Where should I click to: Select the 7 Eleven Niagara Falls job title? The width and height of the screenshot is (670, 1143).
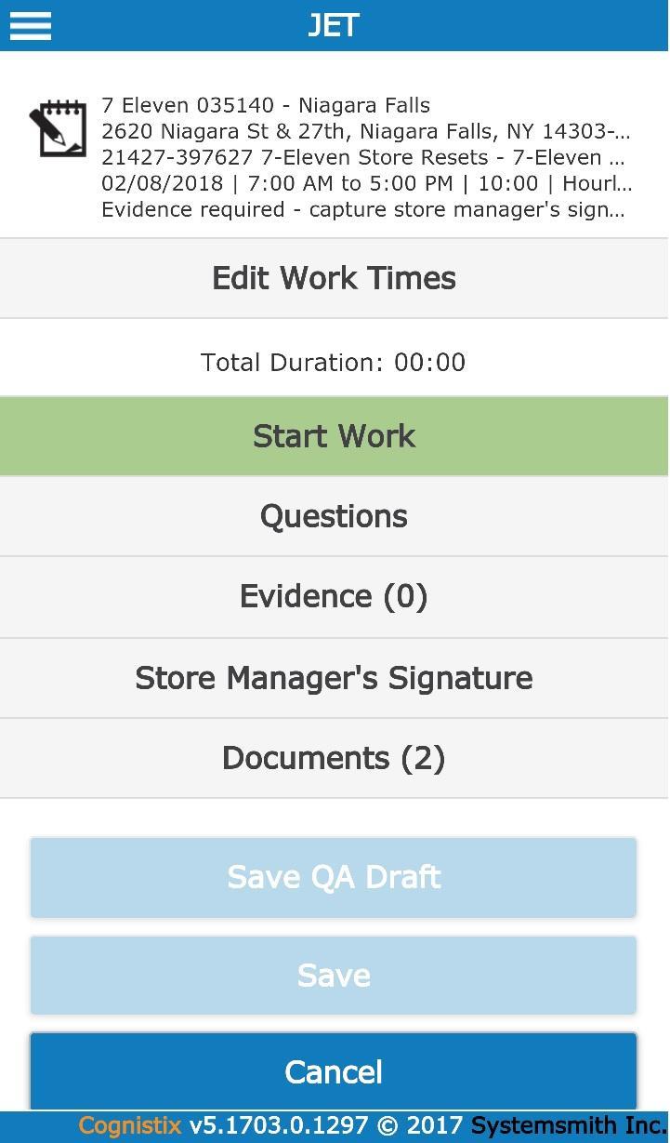266,105
